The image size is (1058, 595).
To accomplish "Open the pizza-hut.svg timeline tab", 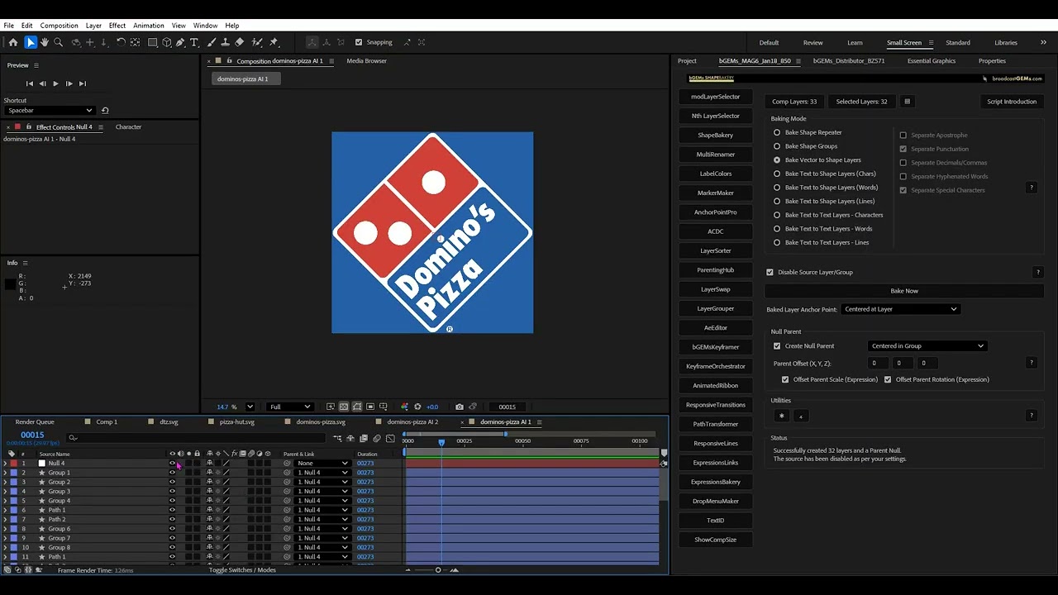I will click(237, 421).
